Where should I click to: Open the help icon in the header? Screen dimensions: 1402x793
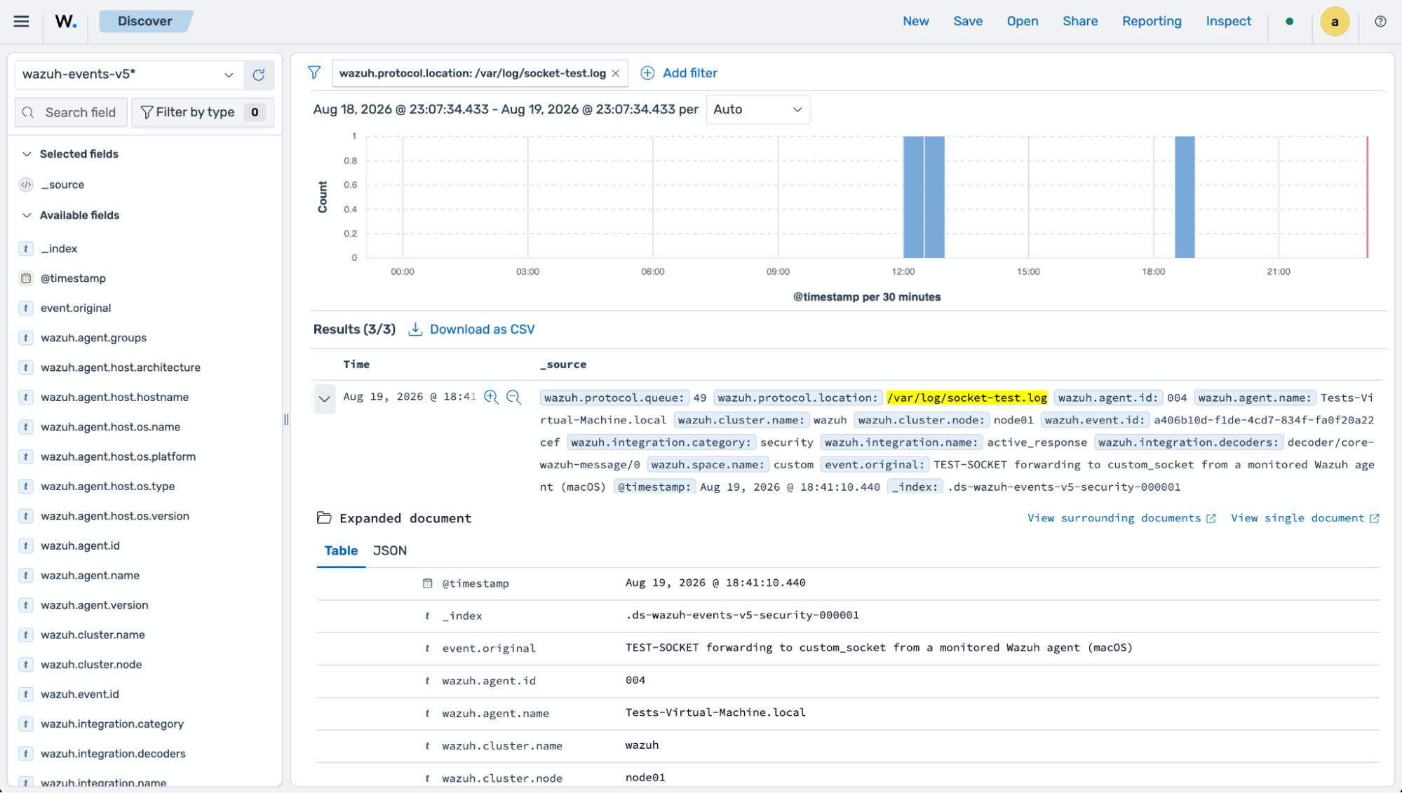tap(1380, 21)
